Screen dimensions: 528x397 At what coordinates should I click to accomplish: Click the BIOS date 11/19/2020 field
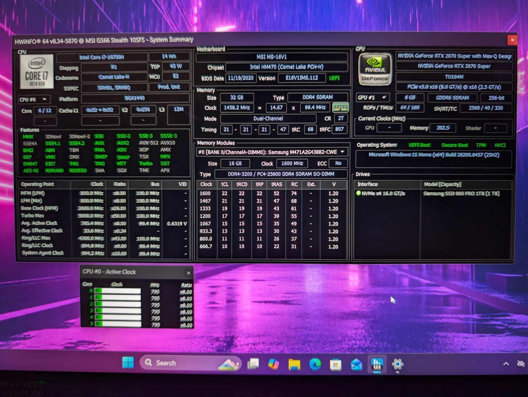point(241,78)
